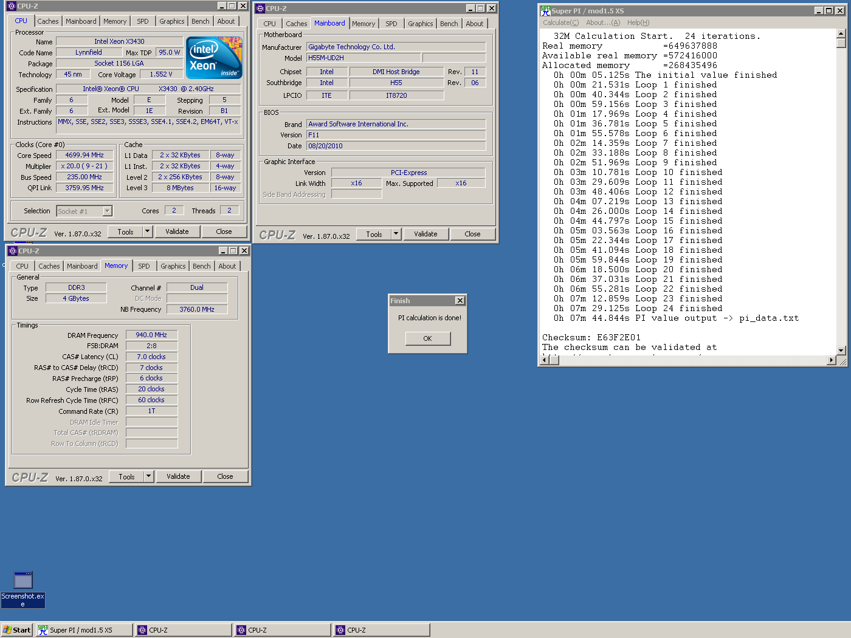The image size is (851, 638).
Task: Click Super PI vertical scrollbar up arrow
Action: coord(841,34)
